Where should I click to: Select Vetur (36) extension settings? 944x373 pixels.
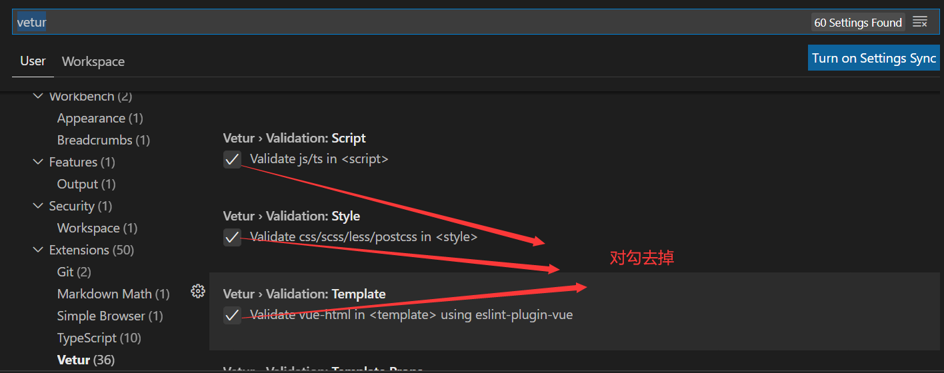(x=86, y=360)
